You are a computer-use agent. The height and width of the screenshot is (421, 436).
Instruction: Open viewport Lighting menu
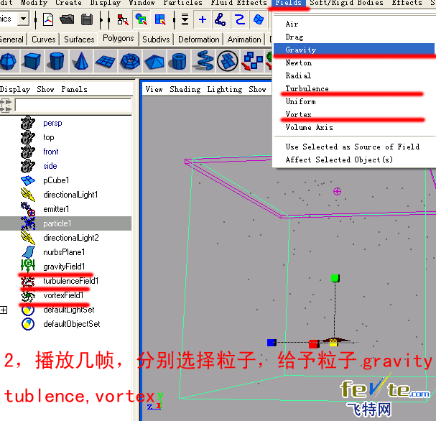coord(225,89)
